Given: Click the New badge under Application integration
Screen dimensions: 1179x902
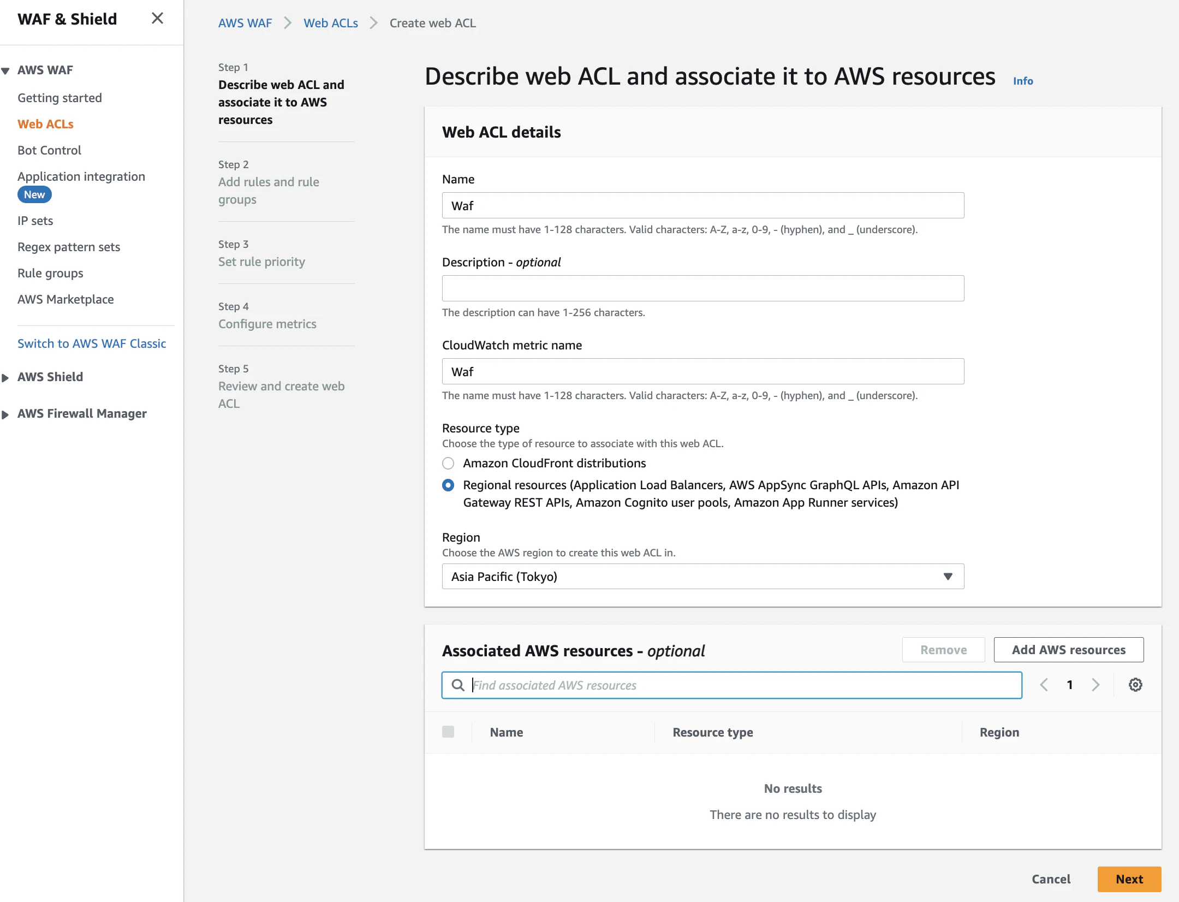Looking at the screenshot, I should 34,194.
